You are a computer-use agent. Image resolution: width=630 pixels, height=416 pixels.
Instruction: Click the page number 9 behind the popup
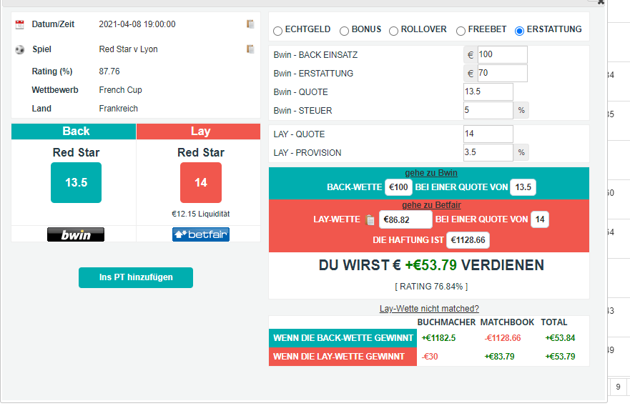pos(618,387)
